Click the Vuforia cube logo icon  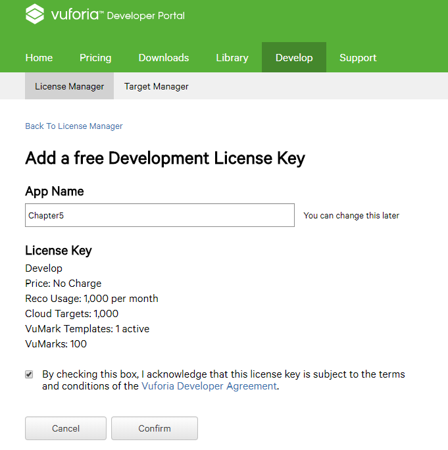pyautogui.click(x=35, y=14)
